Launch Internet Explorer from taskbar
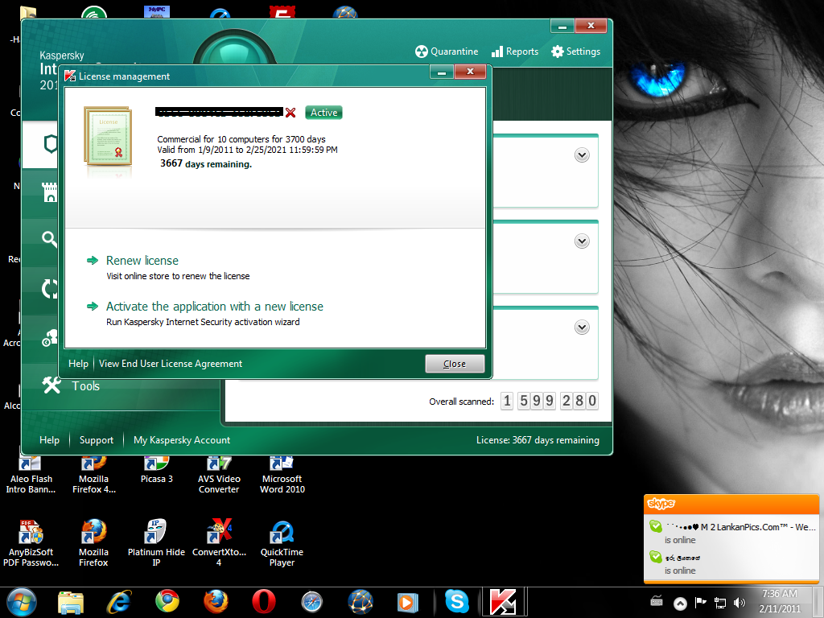824x618 pixels. (x=119, y=602)
